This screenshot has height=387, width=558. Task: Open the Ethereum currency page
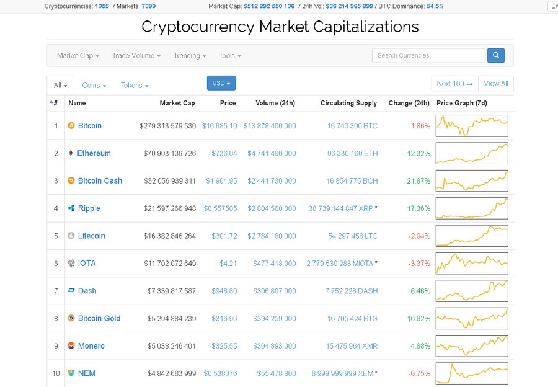click(x=94, y=153)
